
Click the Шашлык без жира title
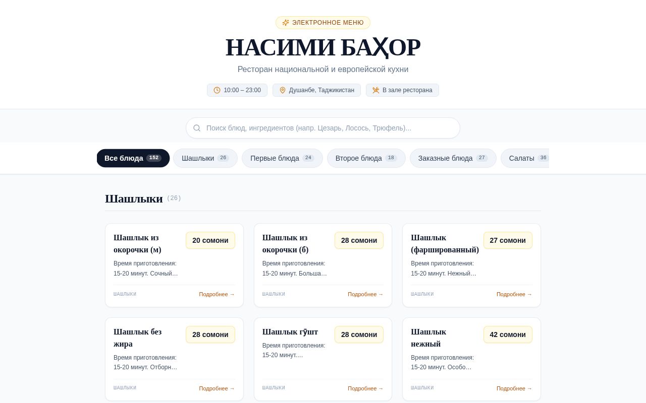point(137,338)
